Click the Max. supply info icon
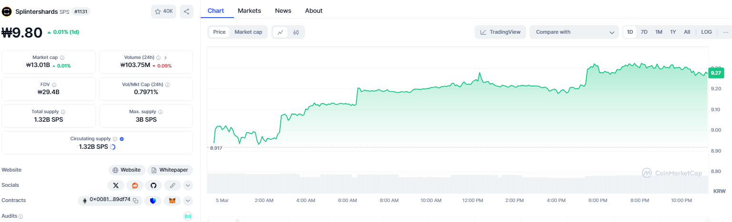 (160, 112)
